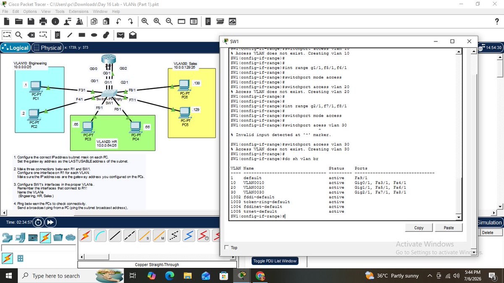Click the Toggle PDU List Window button
504x283 pixels.
[x=275, y=261]
